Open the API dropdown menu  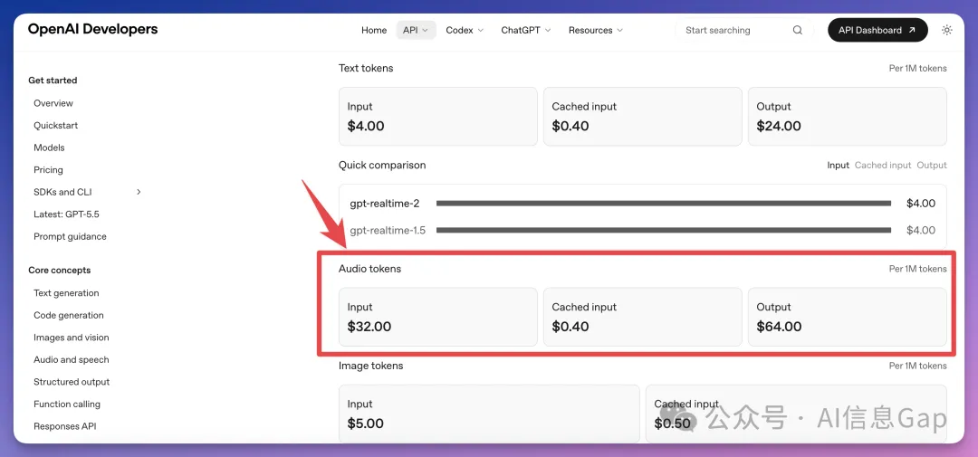[416, 30]
